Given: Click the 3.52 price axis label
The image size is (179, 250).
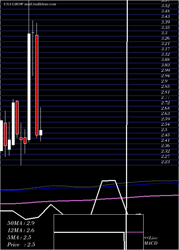Looking at the screenshot, I should 165,6.
